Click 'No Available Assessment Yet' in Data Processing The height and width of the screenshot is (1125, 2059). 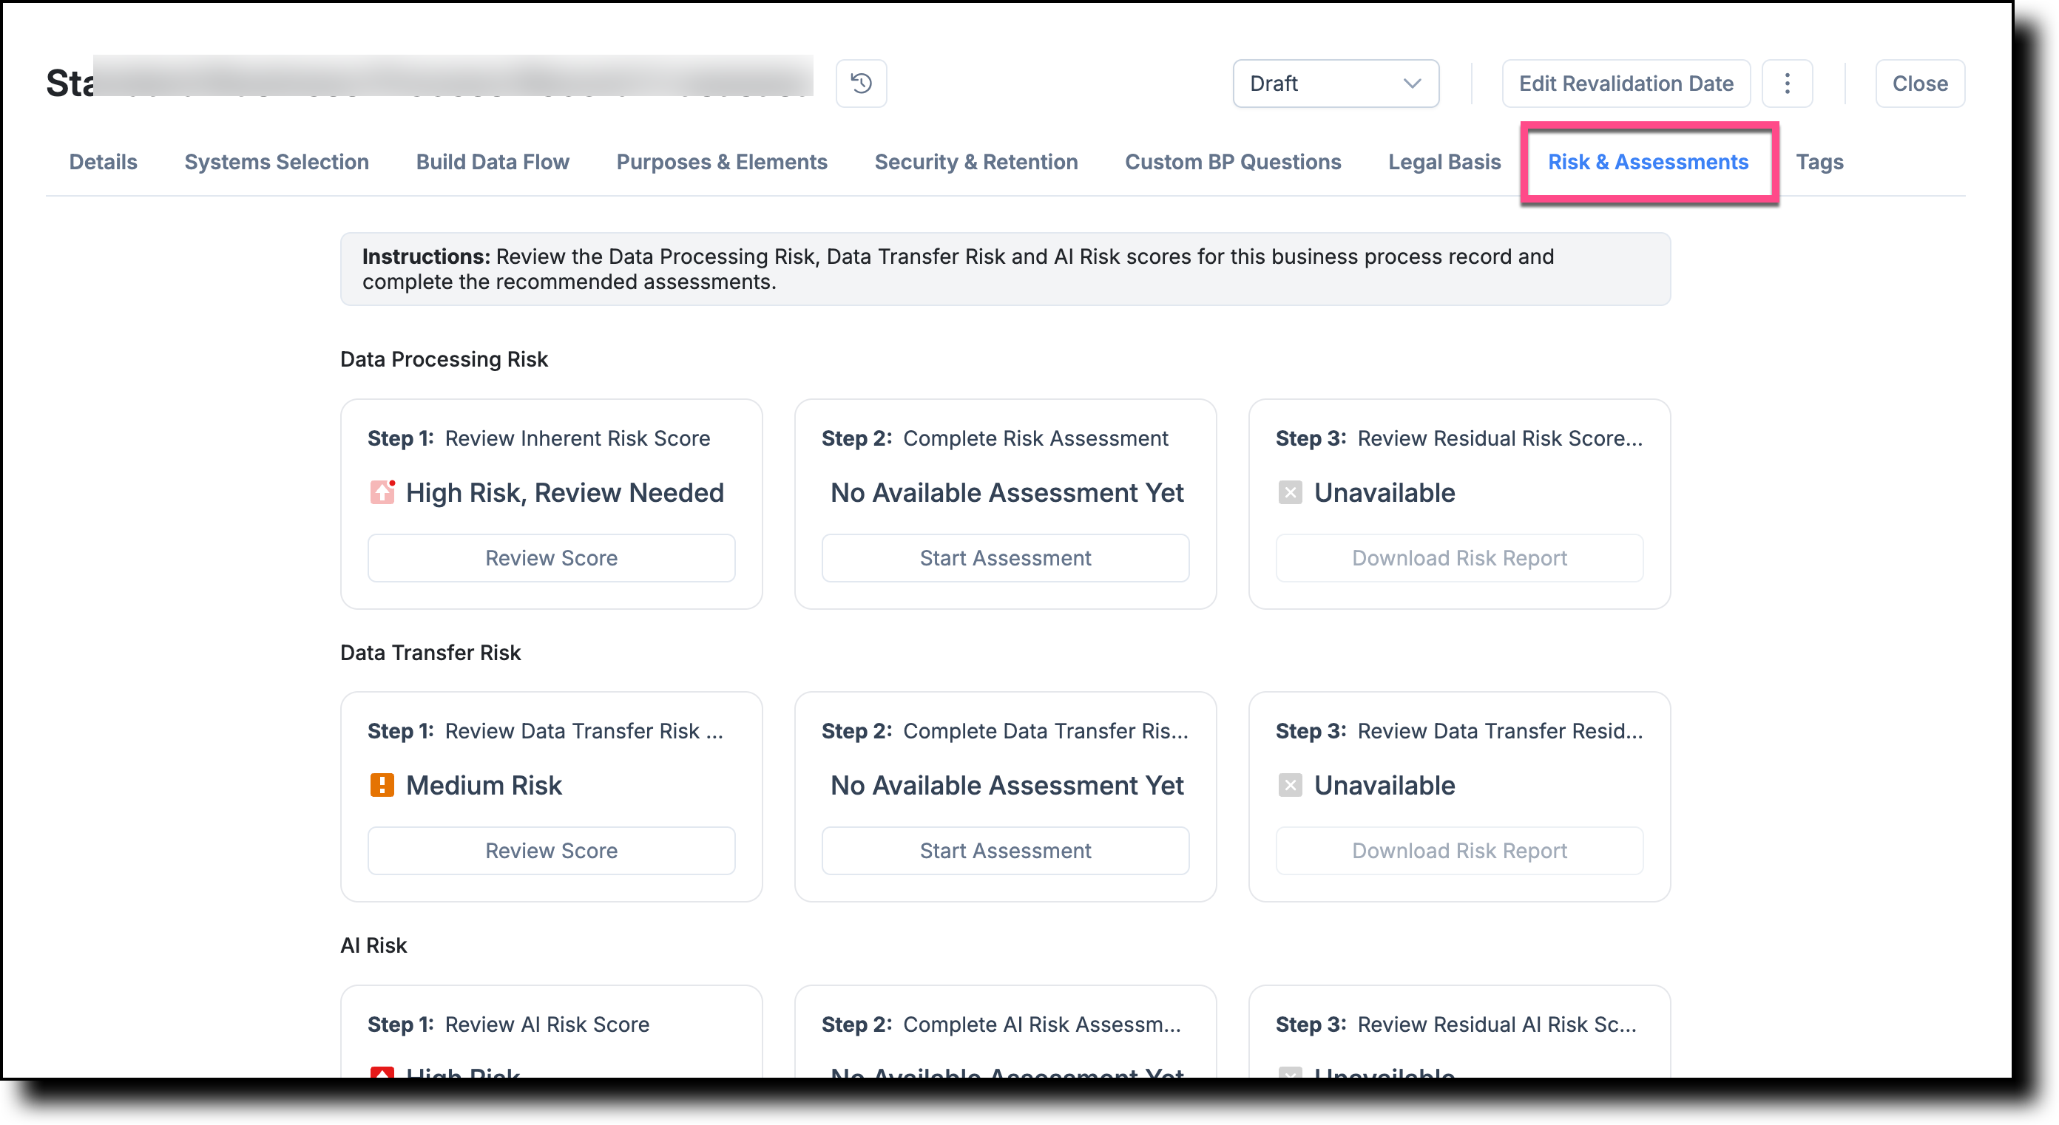(x=1007, y=492)
